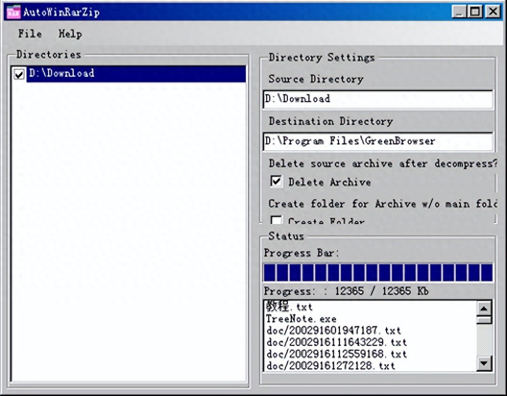The width and height of the screenshot is (507, 396).
Task: Open the Help menu
Action: click(x=70, y=34)
